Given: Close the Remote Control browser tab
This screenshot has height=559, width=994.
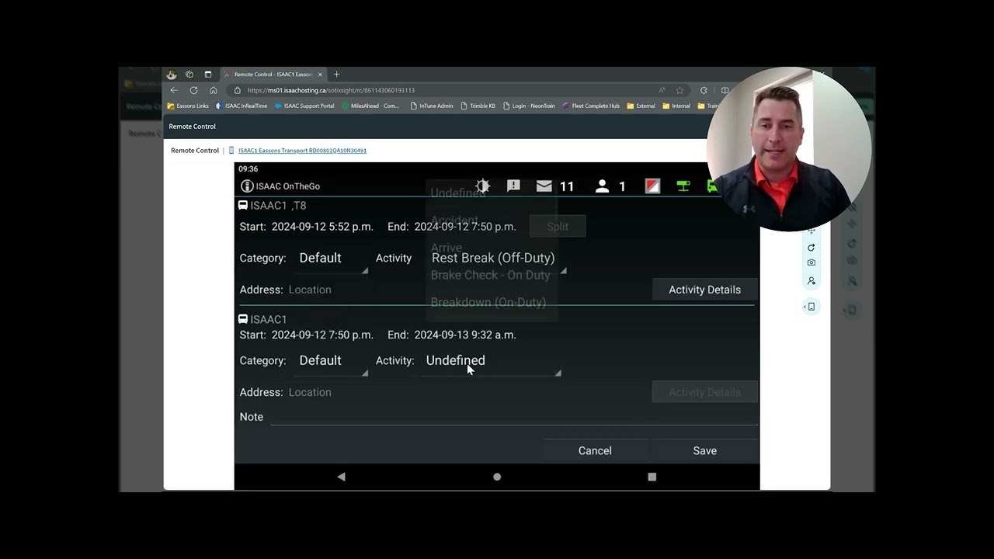Looking at the screenshot, I should (x=320, y=75).
